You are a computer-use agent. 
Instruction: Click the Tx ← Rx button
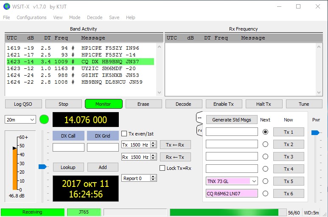click(175, 145)
